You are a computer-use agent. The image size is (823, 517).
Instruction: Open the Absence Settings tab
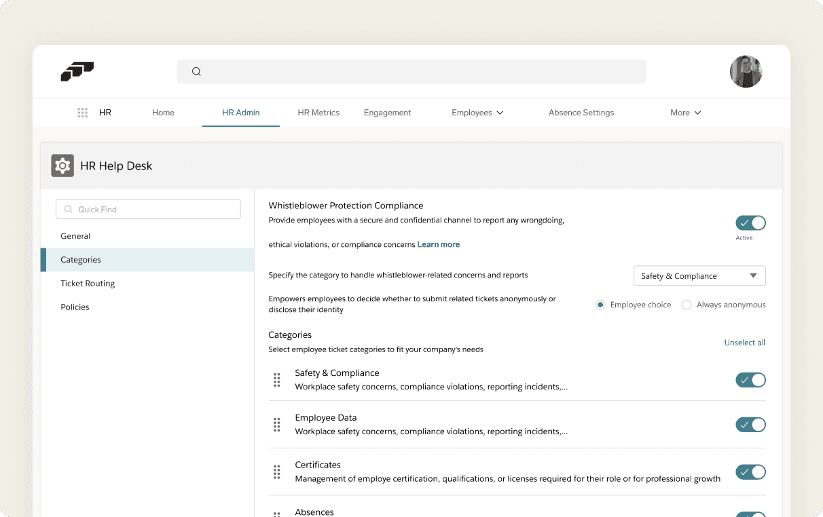coord(581,113)
